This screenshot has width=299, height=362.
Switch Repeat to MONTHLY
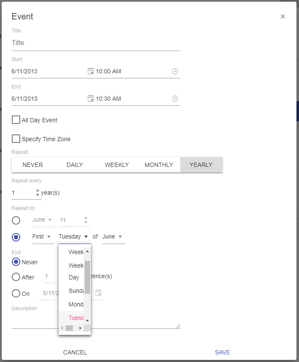coord(159,165)
